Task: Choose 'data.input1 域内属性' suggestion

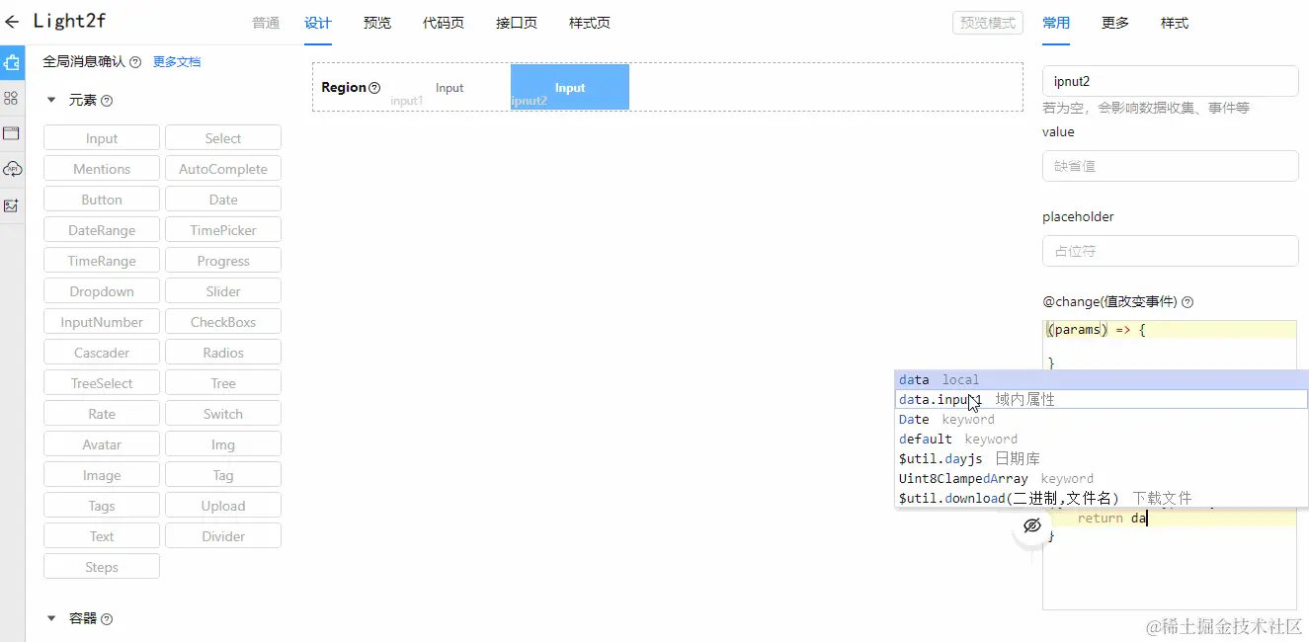Action: (1102, 399)
